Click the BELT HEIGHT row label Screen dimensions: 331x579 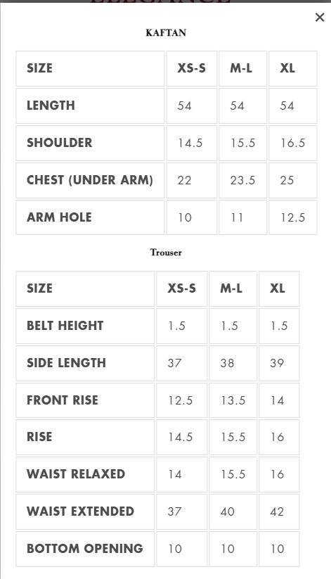pyautogui.click(x=65, y=326)
